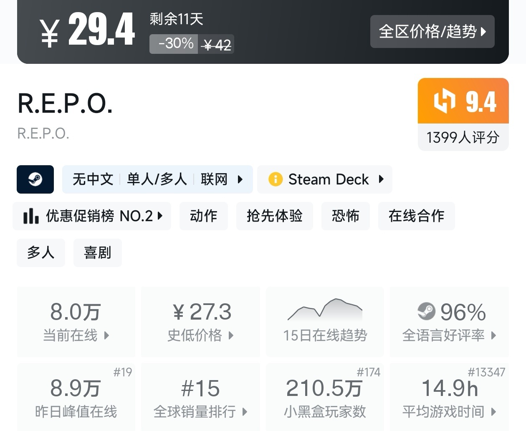The width and height of the screenshot is (526, 431).
Task: Click the Steam icon beside 96%
Action: (x=426, y=311)
